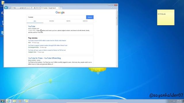Switch to the NEWS tab
Viewport: 184px width, 103px height.
point(68,21)
